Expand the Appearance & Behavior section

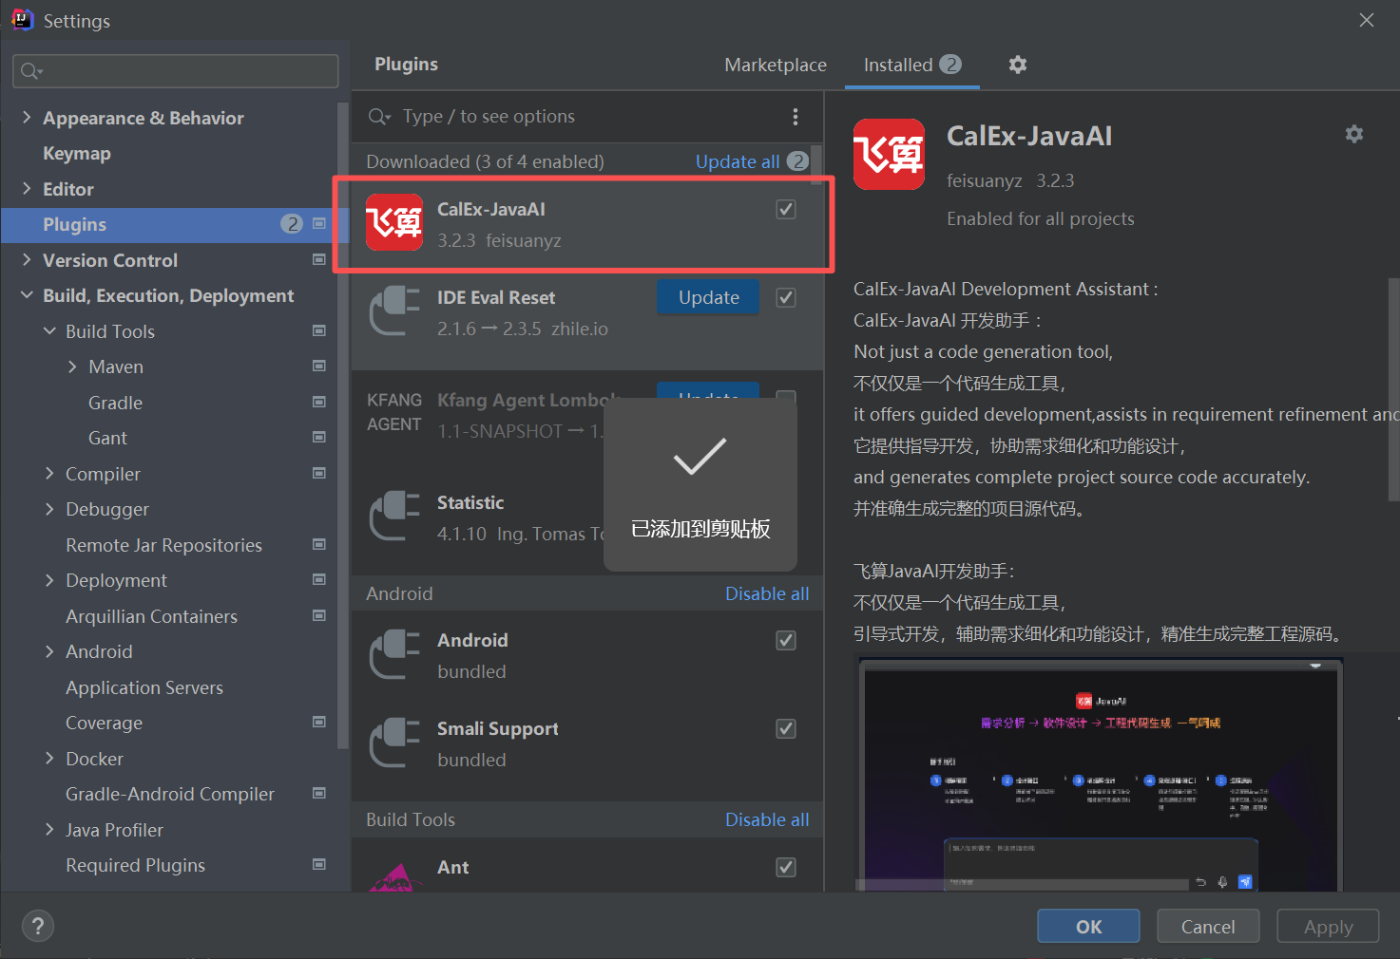[x=27, y=118]
